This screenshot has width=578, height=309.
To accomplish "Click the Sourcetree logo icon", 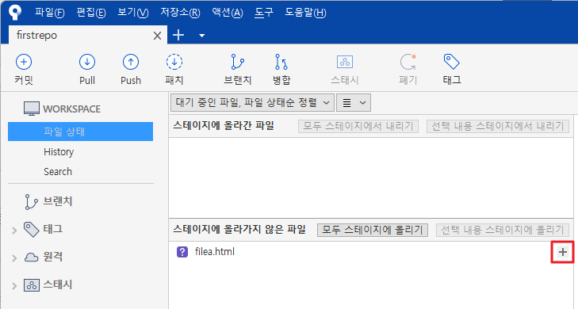I will 15,12.
